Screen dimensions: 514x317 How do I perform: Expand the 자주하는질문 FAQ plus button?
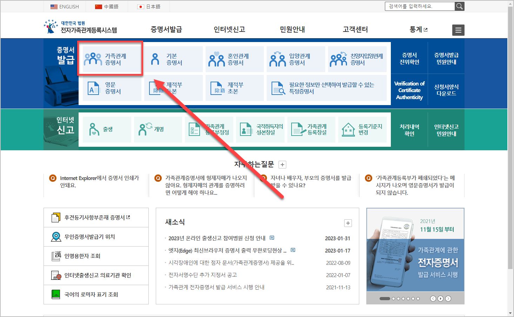tap(282, 164)
